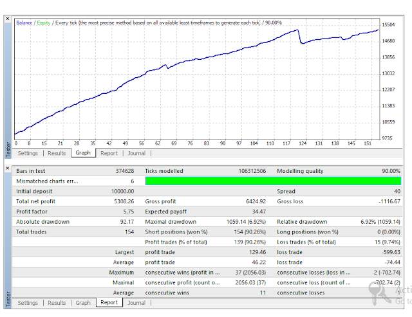Click the Balance legend label
Image resolution: width=412 pixels, height=317 pixels.
(24, 23)
